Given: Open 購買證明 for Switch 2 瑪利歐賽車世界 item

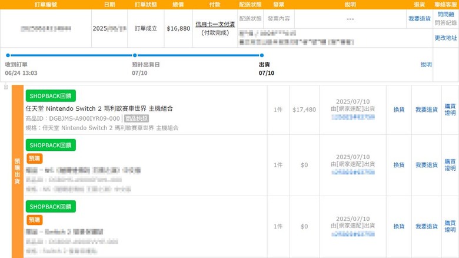Looking at the screenshot, I should tap(450, 110).
